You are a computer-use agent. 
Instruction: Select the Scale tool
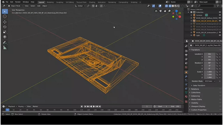(x=5, y=32)
